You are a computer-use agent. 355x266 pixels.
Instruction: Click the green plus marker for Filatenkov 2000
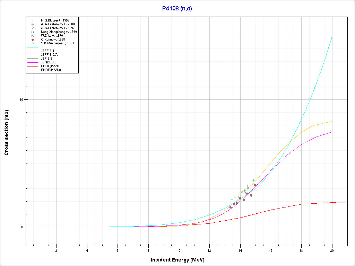32,24
